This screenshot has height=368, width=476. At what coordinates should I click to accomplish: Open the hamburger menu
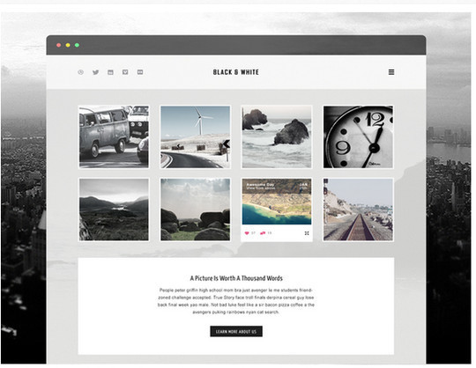point(391,72)
